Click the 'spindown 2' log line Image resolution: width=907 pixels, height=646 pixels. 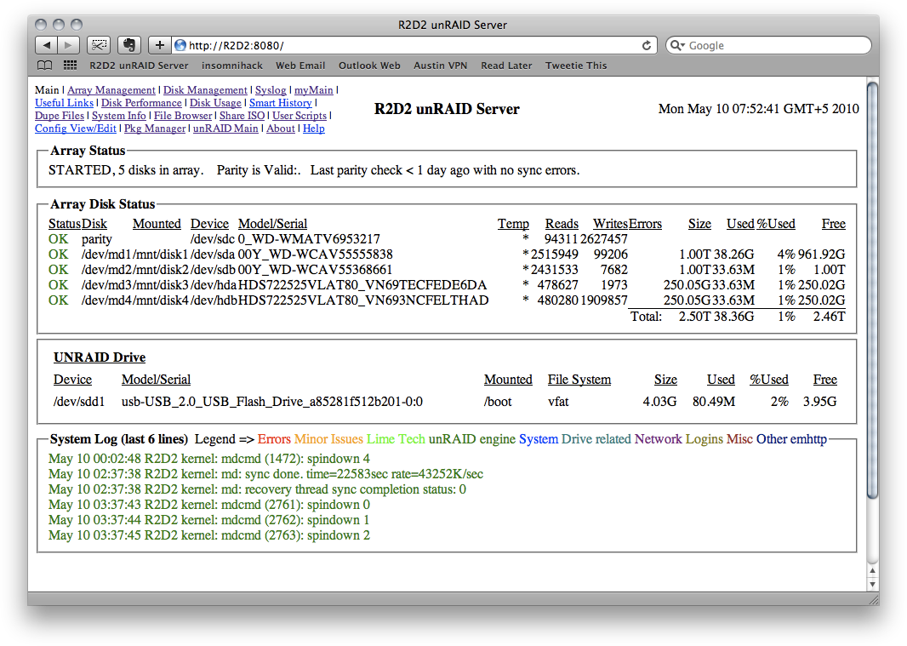[x=209, y=535]
